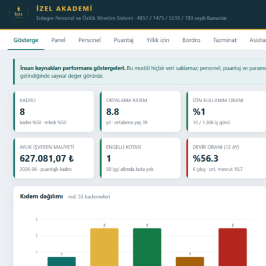Click the green bar in seniority chart

click(147, 247)
